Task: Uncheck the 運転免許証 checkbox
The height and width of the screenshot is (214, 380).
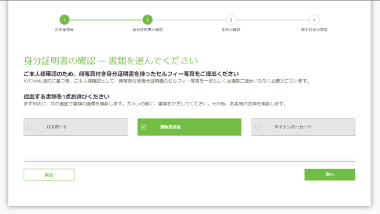Action: (144, 127)
